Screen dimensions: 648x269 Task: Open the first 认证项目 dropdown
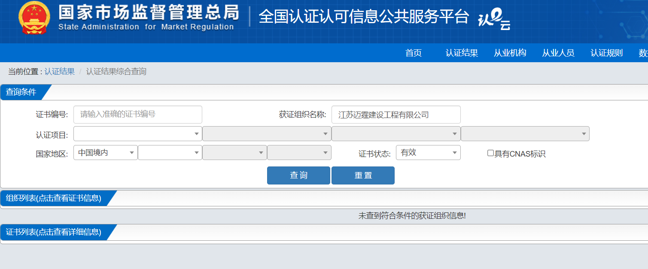coord(138,134)
